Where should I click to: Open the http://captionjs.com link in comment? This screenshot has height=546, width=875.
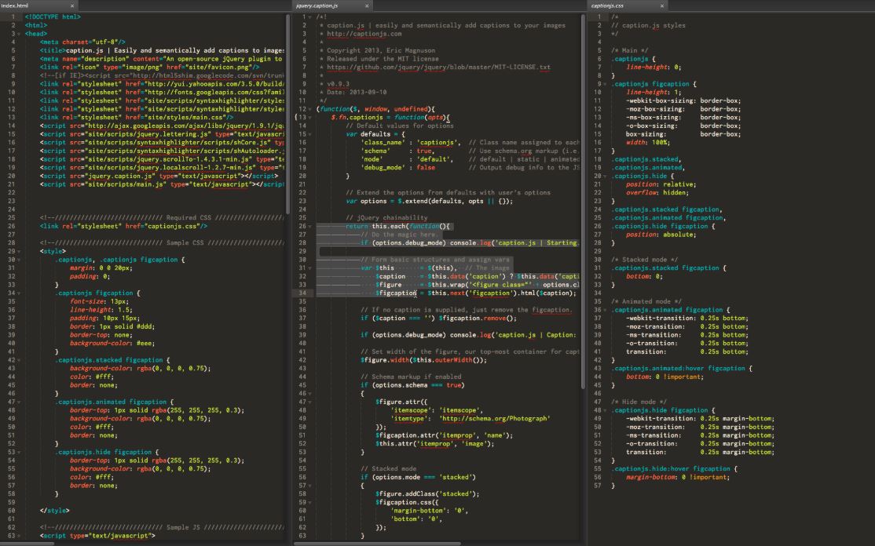click(x=364, y=34)
